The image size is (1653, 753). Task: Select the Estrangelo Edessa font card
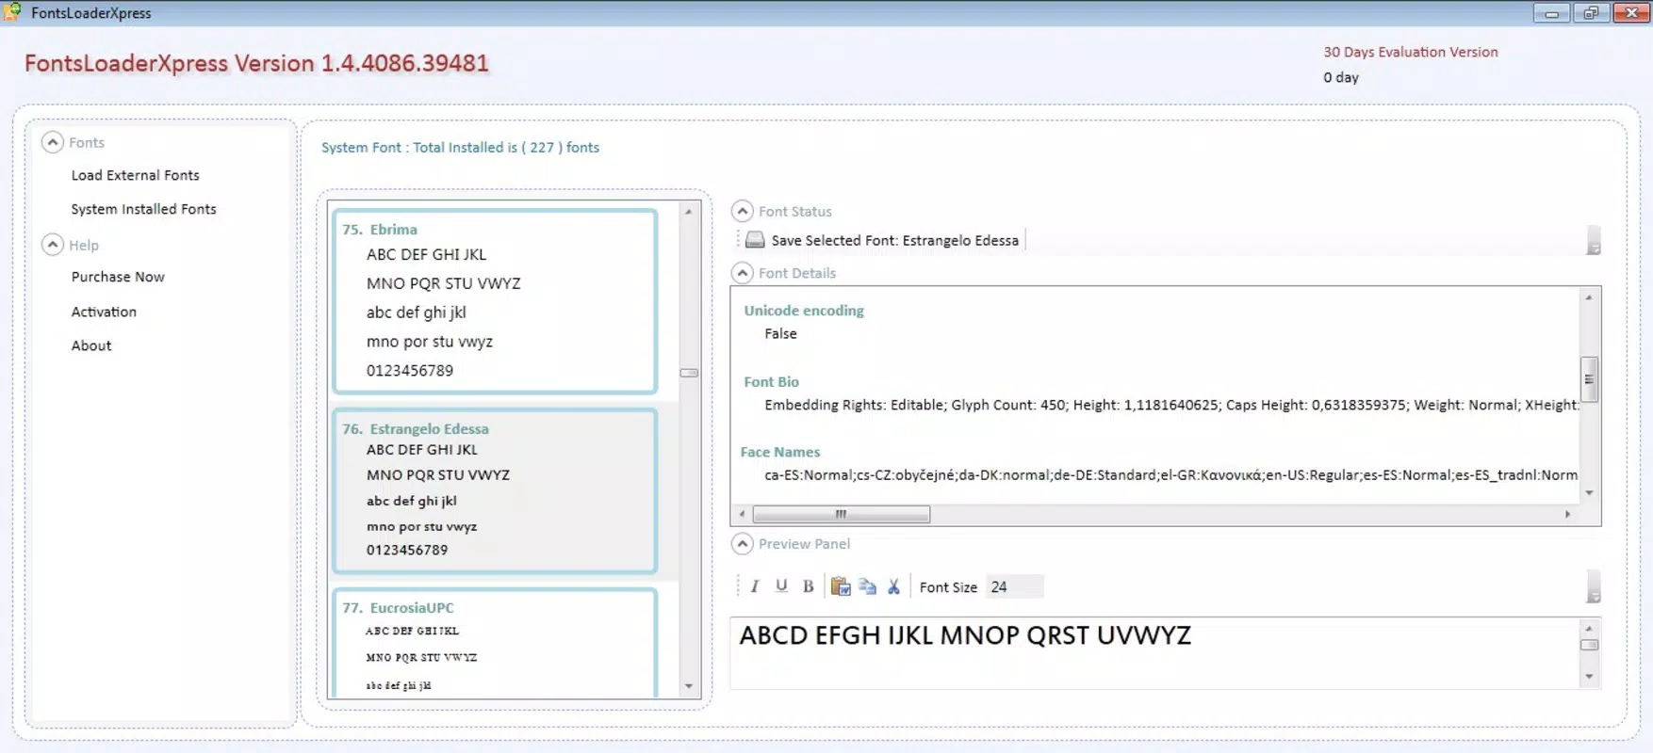tap(495, 490)
